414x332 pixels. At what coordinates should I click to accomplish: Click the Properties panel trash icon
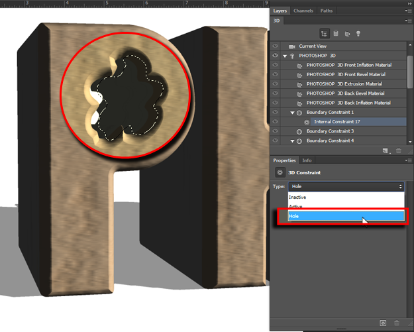tap(397, 323)
